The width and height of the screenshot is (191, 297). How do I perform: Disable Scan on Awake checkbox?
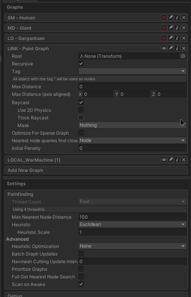click(81, 284)
